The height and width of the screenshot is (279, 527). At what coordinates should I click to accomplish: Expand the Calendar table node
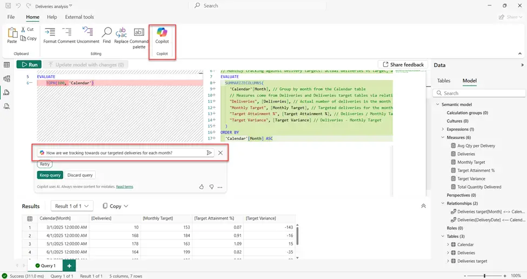pos(448,244)
